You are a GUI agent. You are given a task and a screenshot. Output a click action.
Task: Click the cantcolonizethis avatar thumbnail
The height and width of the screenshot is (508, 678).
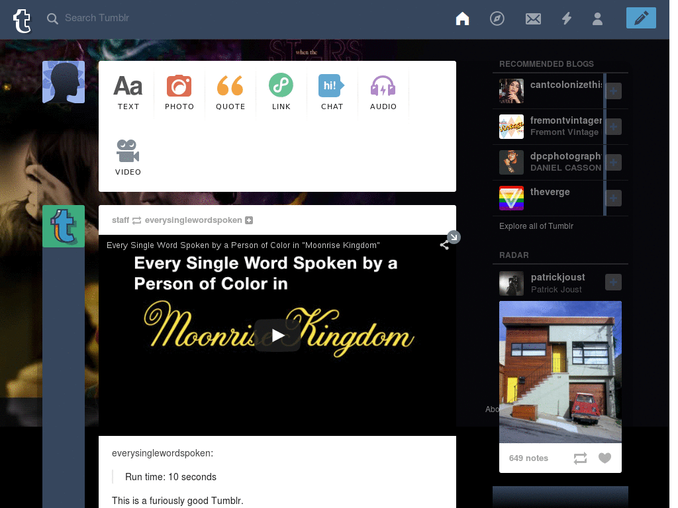[511, 91]
